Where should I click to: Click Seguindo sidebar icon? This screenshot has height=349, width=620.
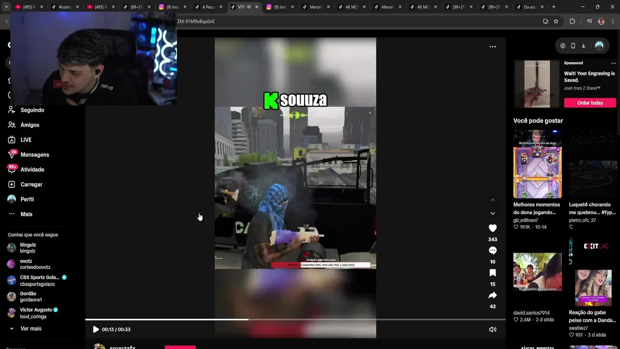(12, 110)
